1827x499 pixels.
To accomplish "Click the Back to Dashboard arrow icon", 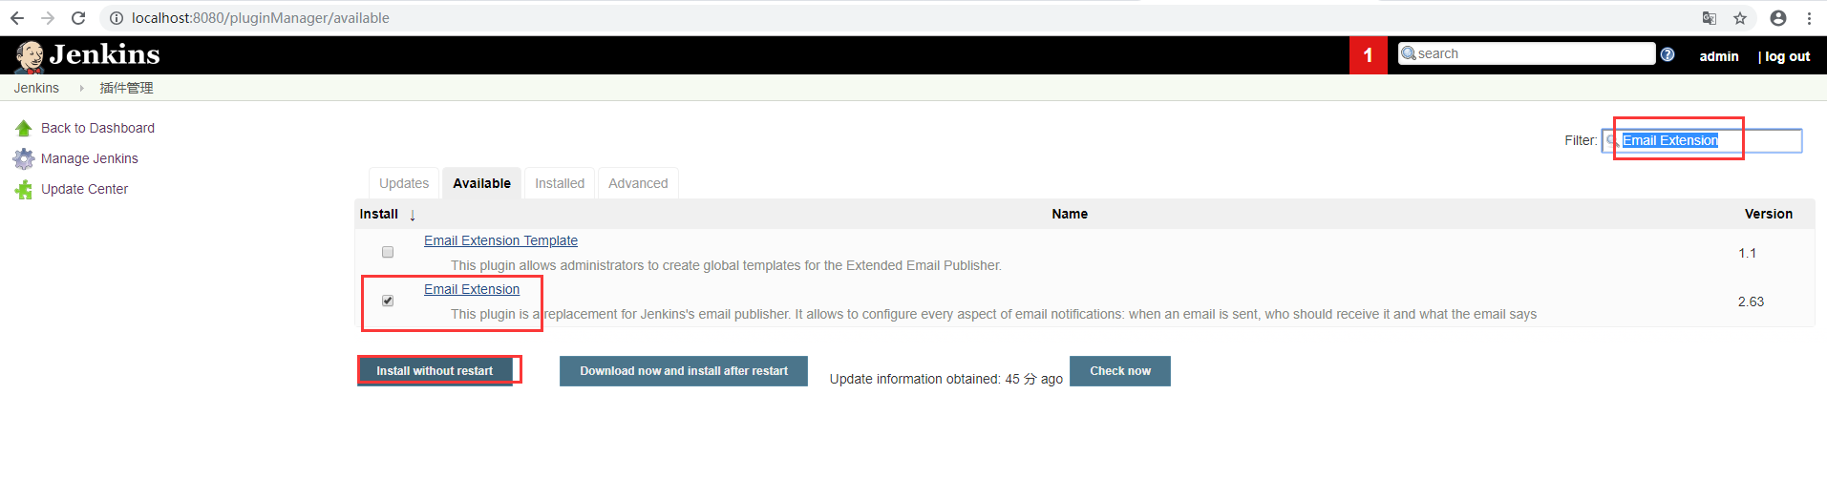I will click(24, 128).
